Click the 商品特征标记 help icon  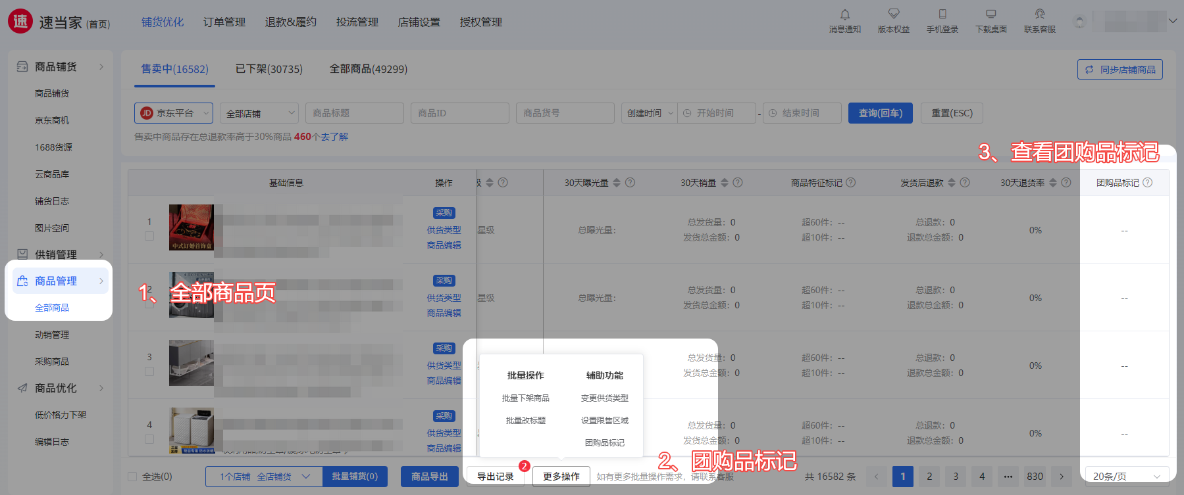tap(850, 183)
